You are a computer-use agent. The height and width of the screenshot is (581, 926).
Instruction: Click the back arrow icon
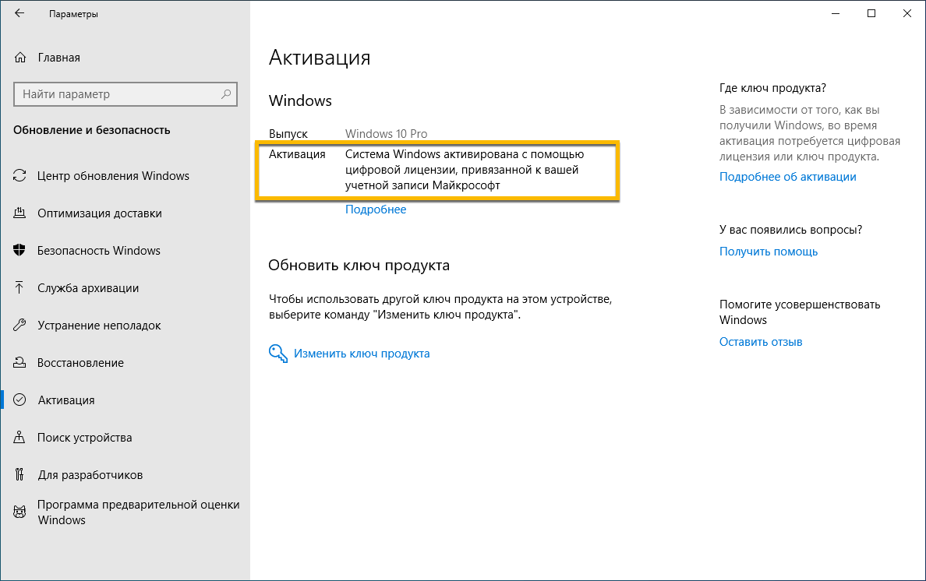tap(19, 14)
